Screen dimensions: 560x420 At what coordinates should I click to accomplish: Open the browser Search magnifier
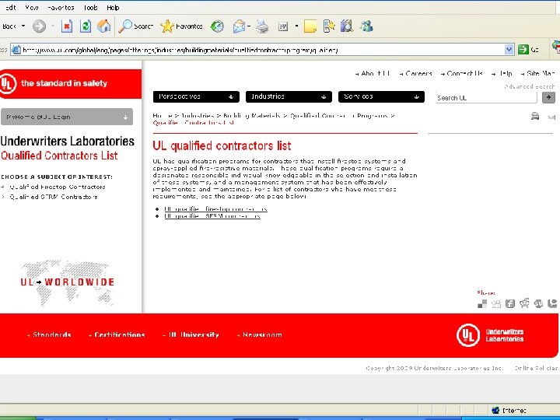pos(136,26)
